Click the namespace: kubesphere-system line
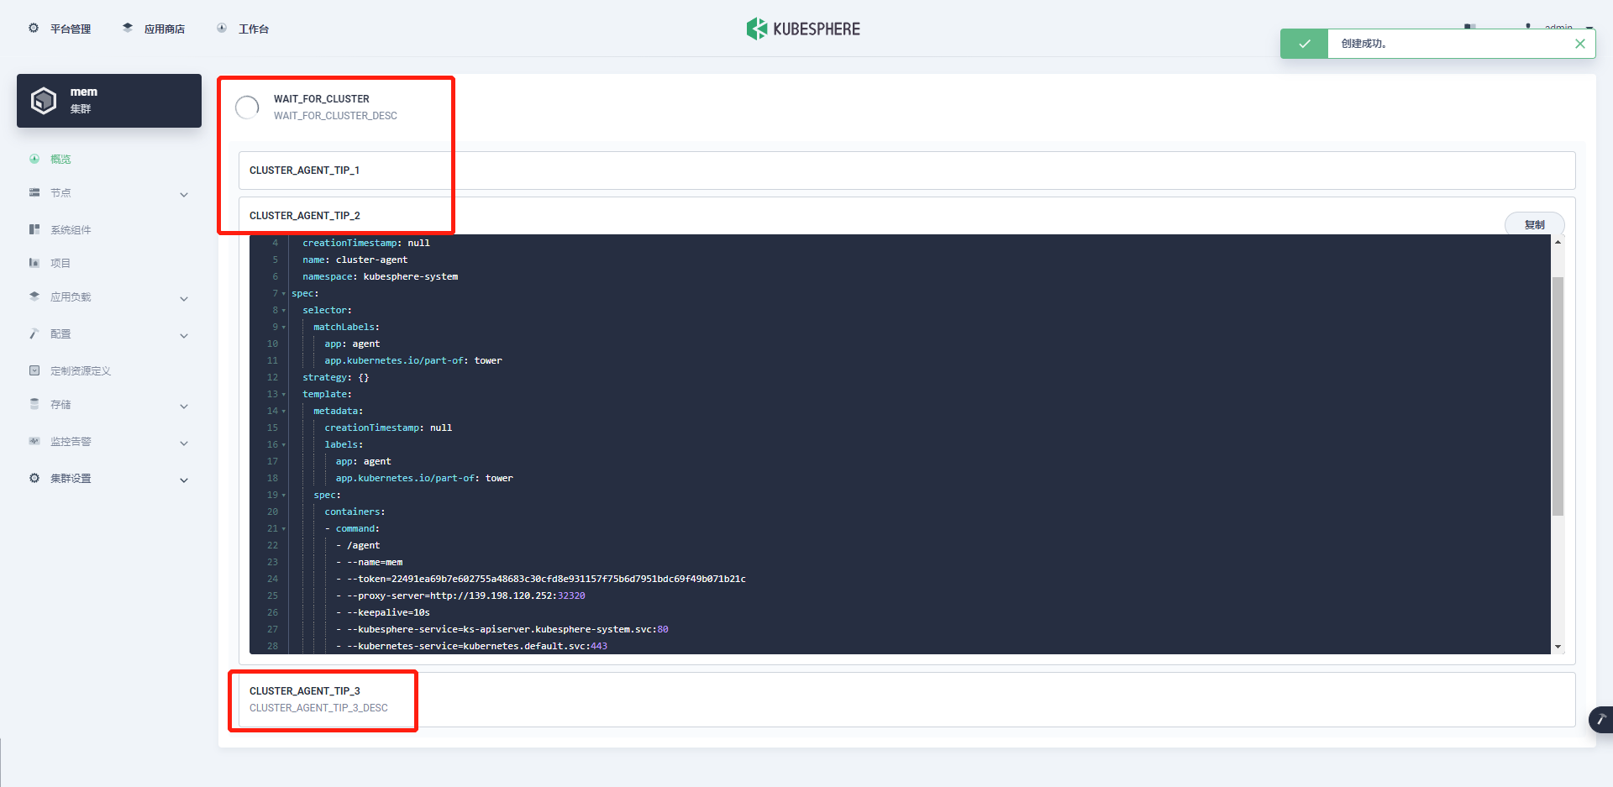1613x787 pixels. [380, 276]
